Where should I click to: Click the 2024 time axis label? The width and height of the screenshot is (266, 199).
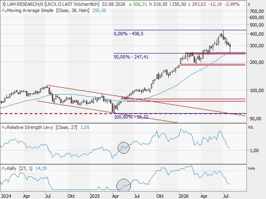click(6, 196)
